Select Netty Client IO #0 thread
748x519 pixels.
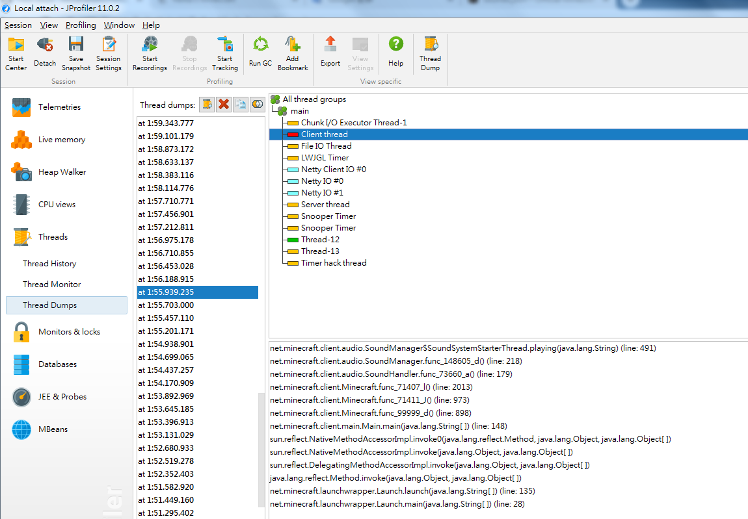click(x=334, y=169)
